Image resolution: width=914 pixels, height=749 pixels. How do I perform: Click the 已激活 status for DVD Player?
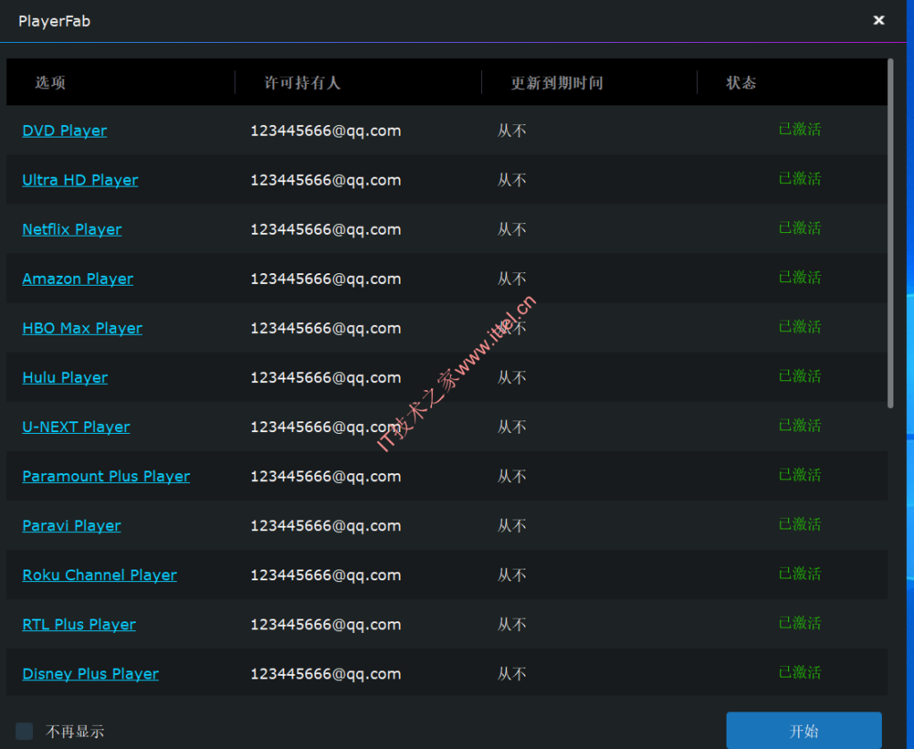[800, 129]
